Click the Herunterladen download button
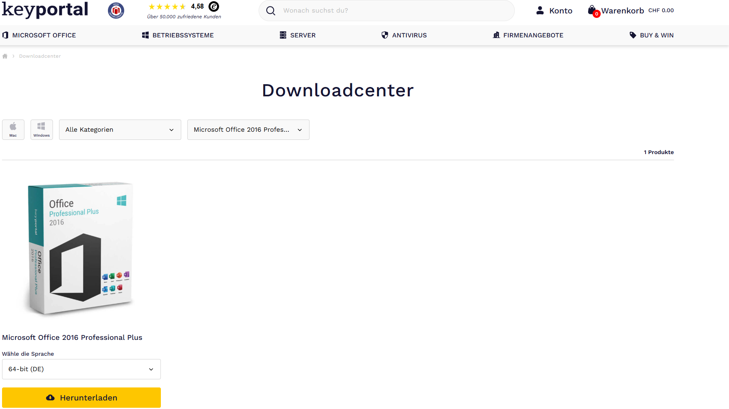 81,398
